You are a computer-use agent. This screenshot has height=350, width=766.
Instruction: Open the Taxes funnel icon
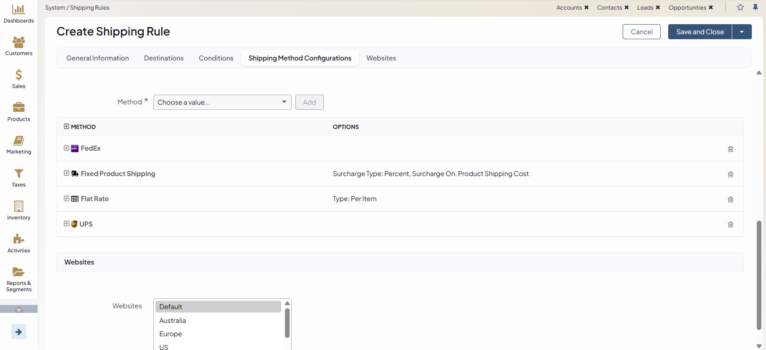point(18,174)
